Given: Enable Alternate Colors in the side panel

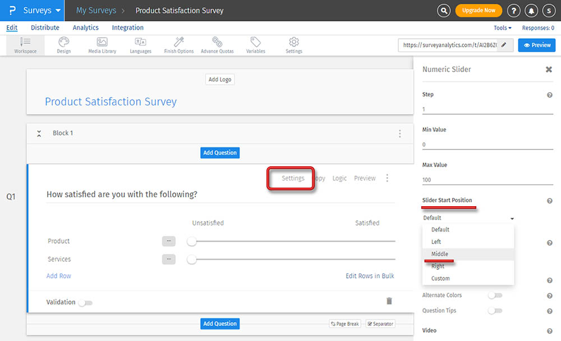Looking at the screenshot, I should 496,295.
